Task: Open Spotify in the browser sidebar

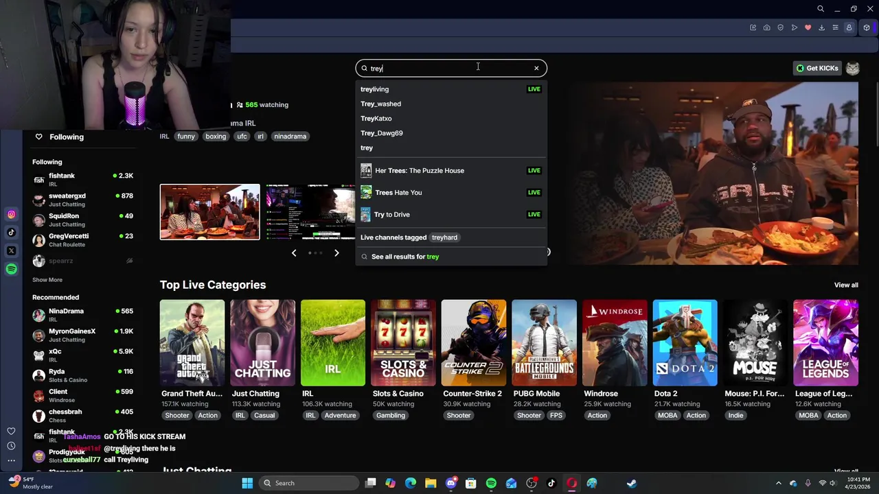Action: (11, 269)
